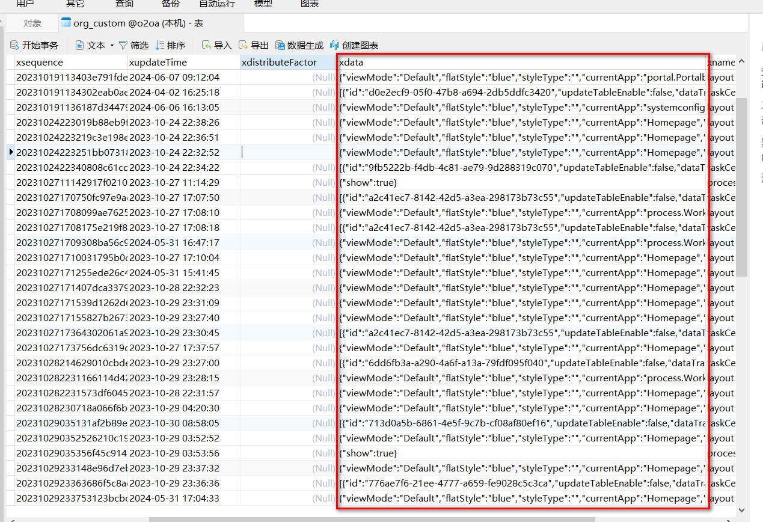This screenshot has width=763, height=522.
Task: Click the 筛选 filter funnel button
Action: (x=133, y=45)
